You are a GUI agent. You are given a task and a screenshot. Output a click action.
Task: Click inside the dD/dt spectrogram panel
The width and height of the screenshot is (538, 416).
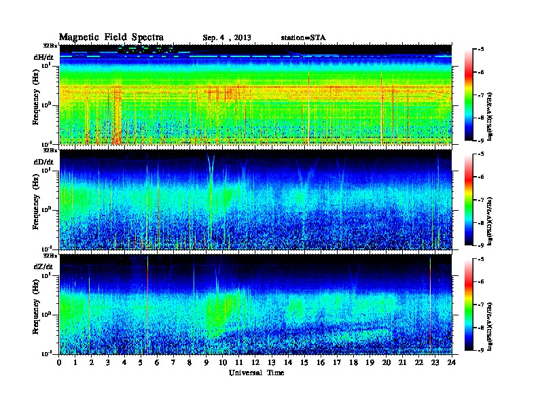tap(255, 199)
